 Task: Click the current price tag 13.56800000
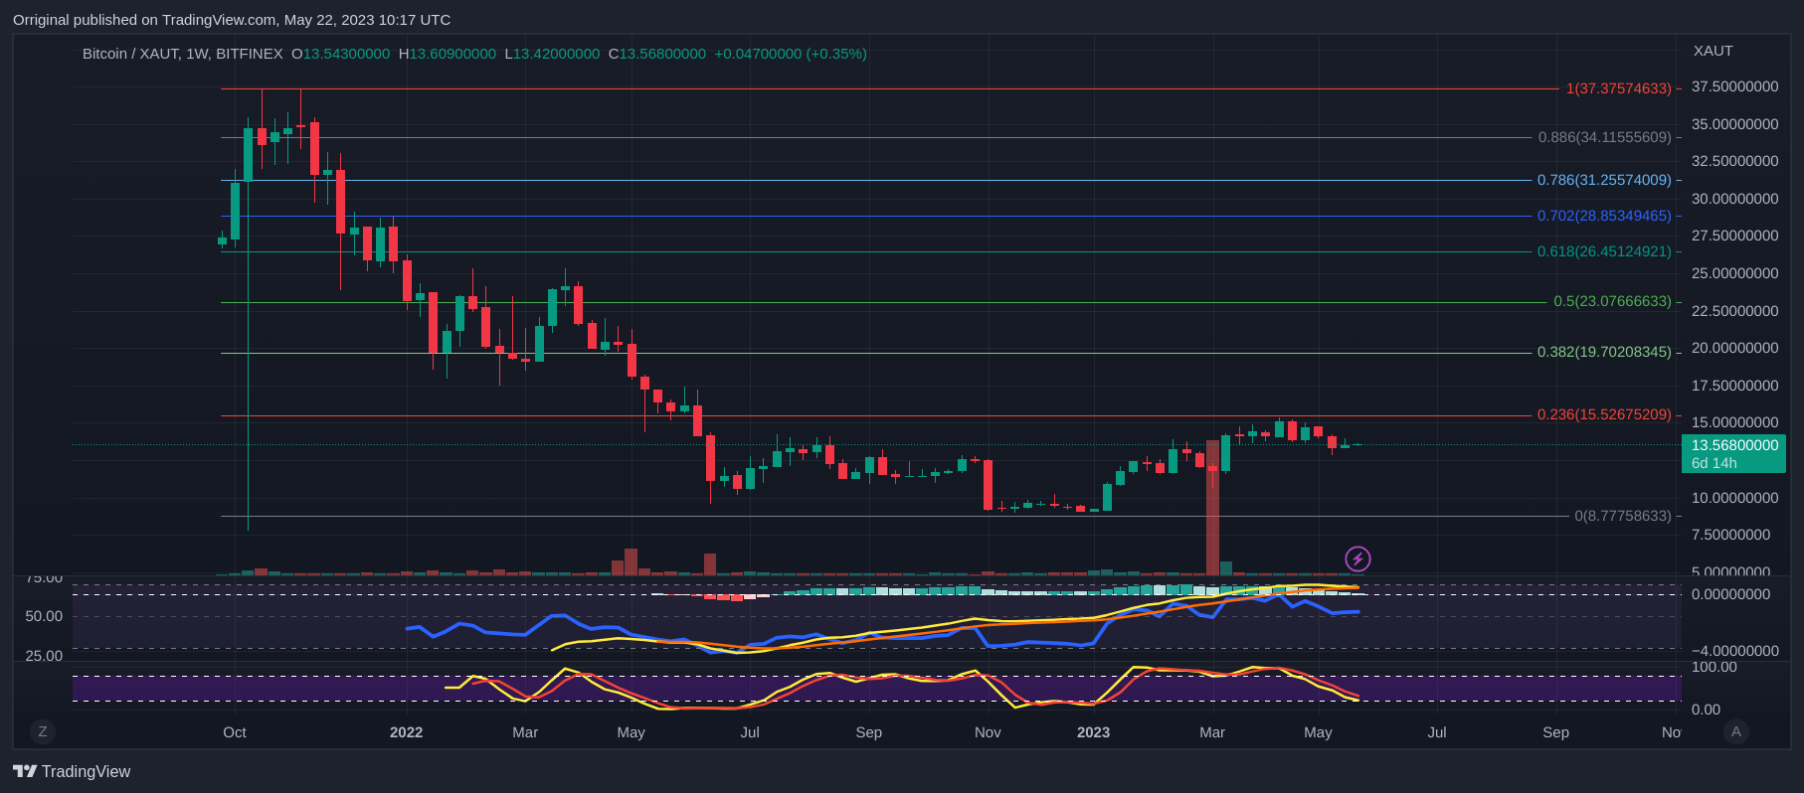pos(1734,445)
